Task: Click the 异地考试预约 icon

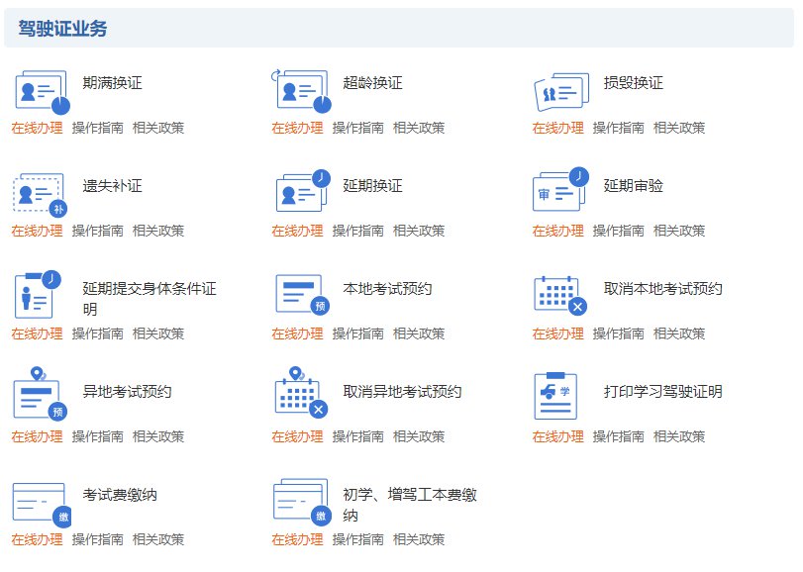Action: click(42, 395)
